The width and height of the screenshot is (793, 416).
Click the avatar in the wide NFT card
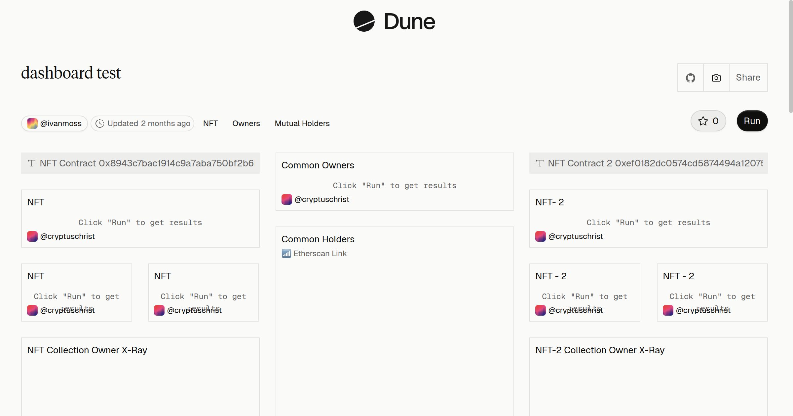tap(32, 236)
